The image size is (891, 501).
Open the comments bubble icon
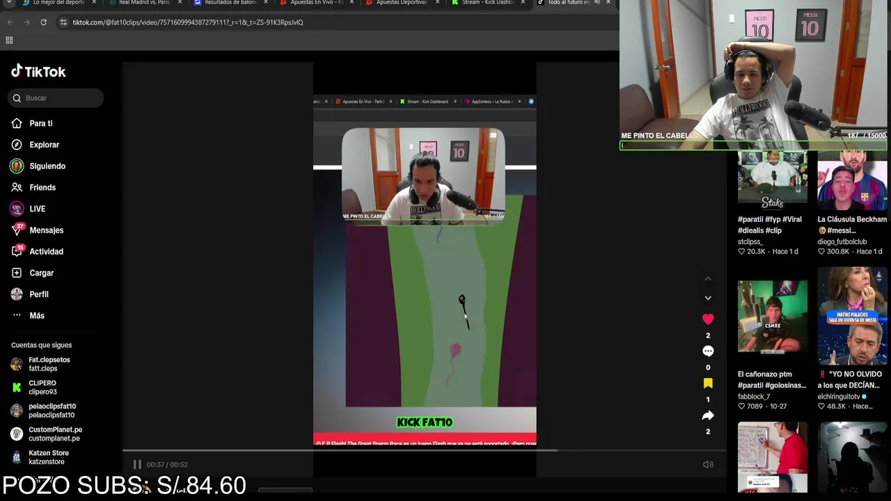(708, 351)
